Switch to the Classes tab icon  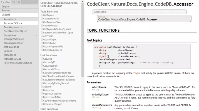14,2
